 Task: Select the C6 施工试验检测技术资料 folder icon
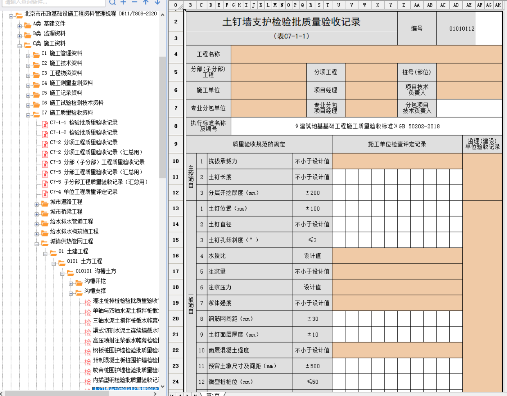36,105
